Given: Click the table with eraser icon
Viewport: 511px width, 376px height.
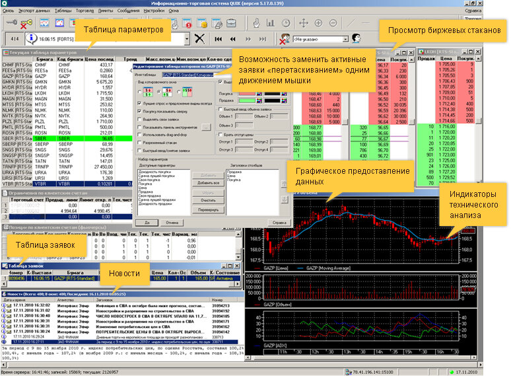Looking at the screenshot, I should click(x=217, y=24).
